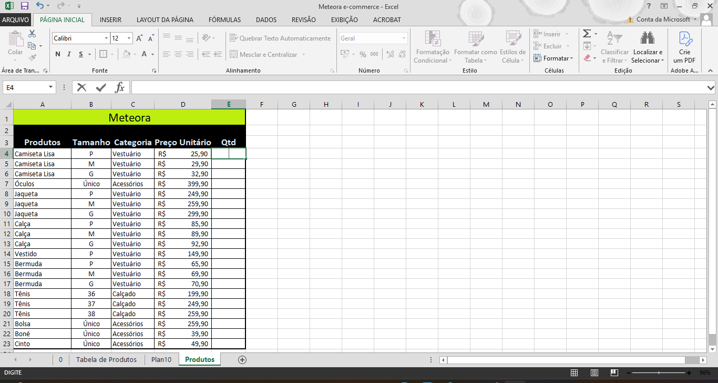
Task: Add a new sheet with the plus icon
Action: pos(242,360)
